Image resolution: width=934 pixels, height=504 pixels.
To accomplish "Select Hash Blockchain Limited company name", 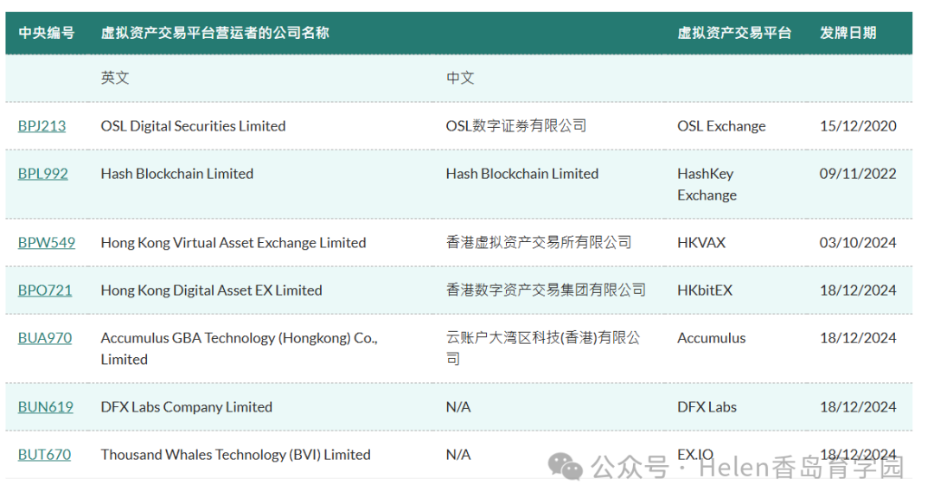I will click(176, 173).
